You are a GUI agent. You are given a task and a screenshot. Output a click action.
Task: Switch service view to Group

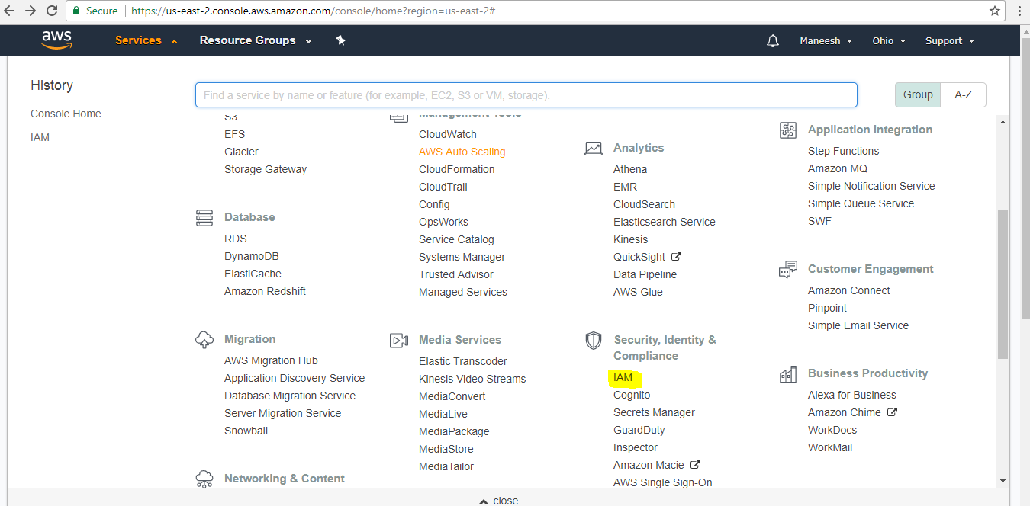918,94
